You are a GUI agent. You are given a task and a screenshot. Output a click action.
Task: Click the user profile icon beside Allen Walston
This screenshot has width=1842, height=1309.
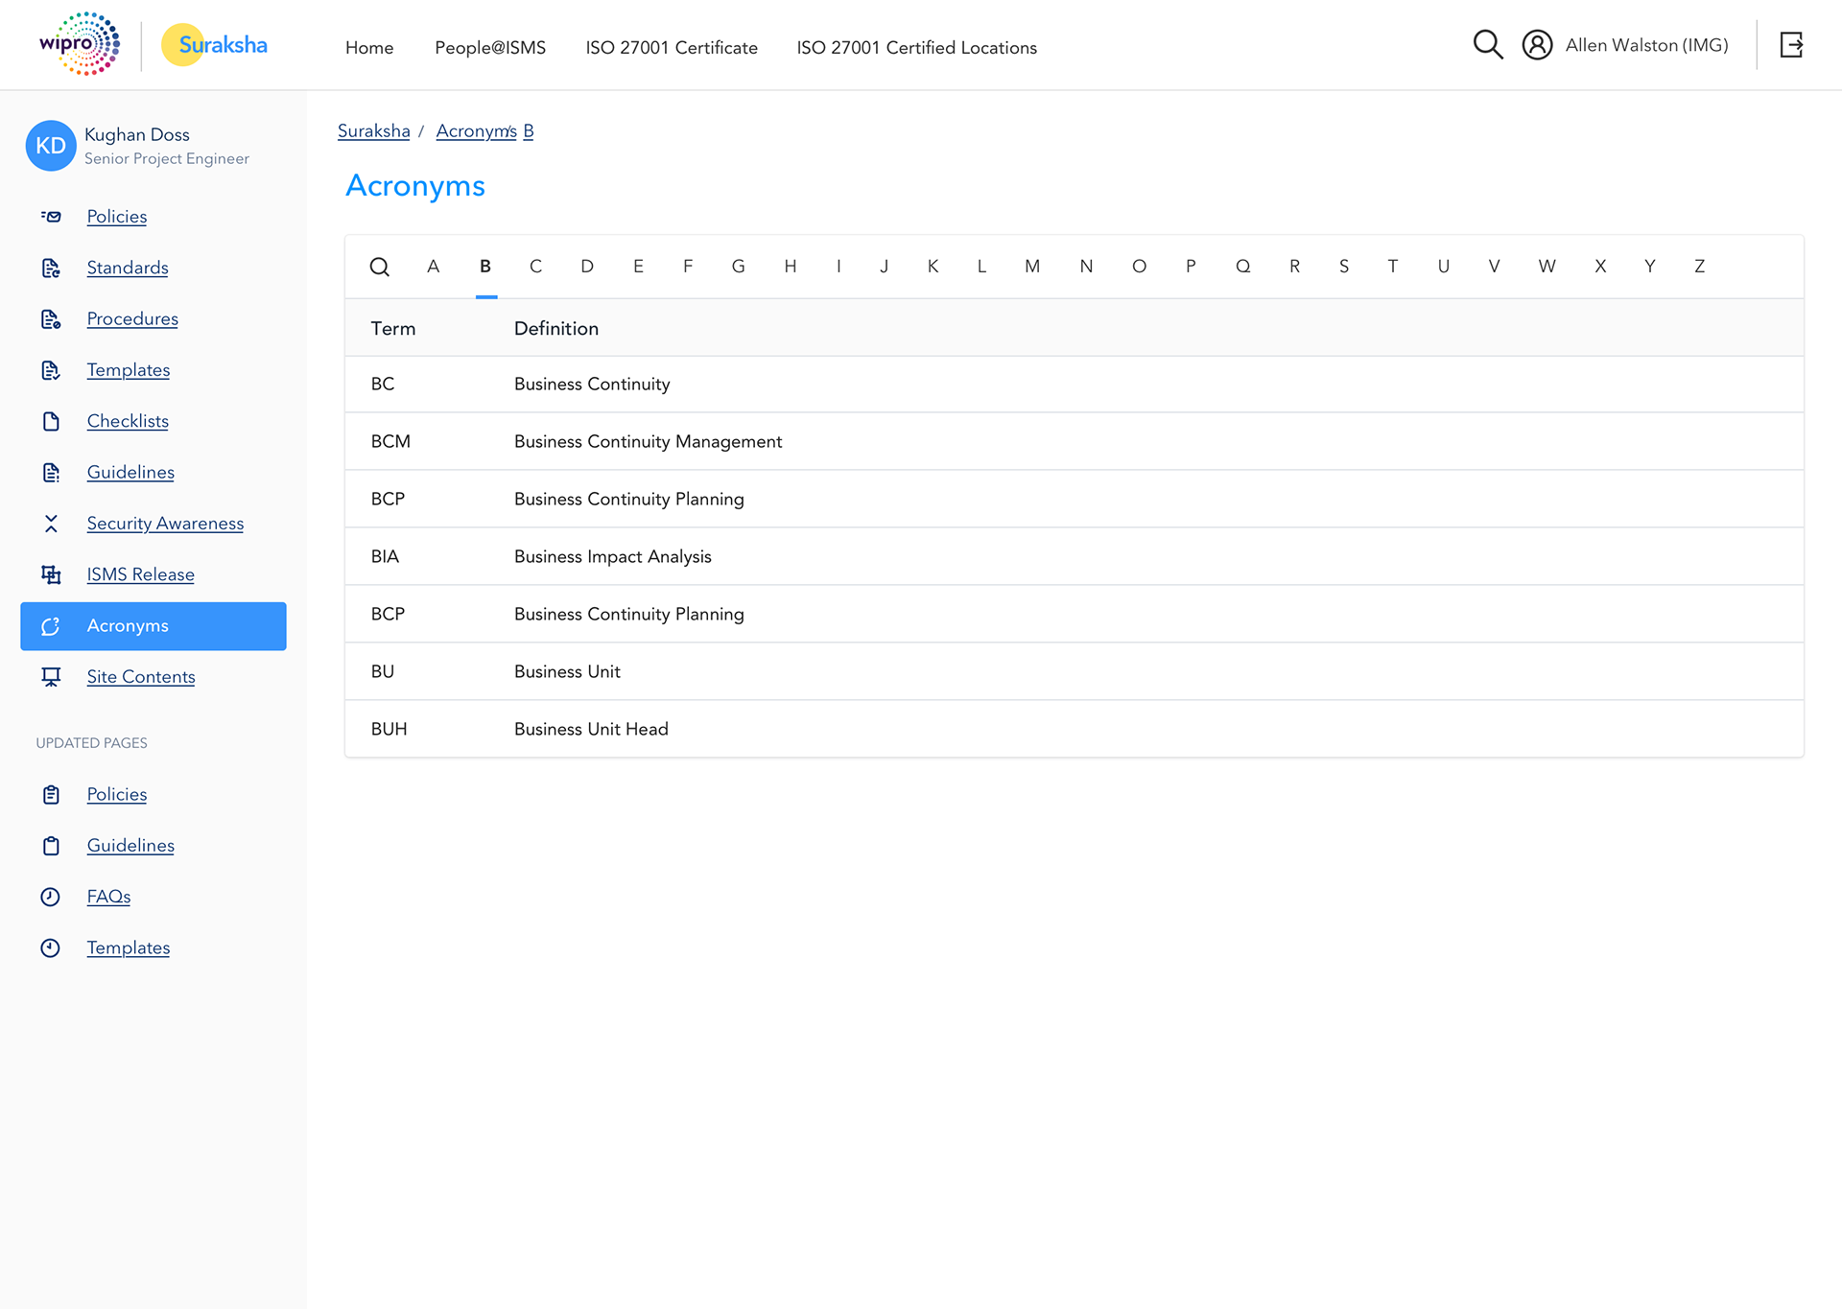tap(1537, 45)
